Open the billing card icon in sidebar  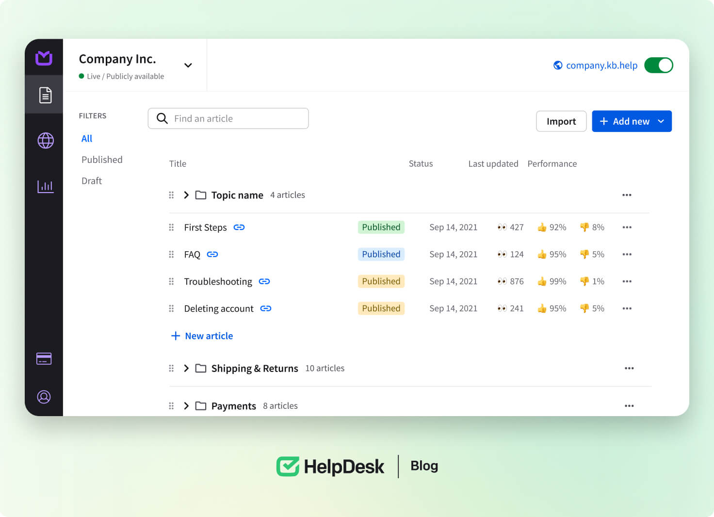44,359
